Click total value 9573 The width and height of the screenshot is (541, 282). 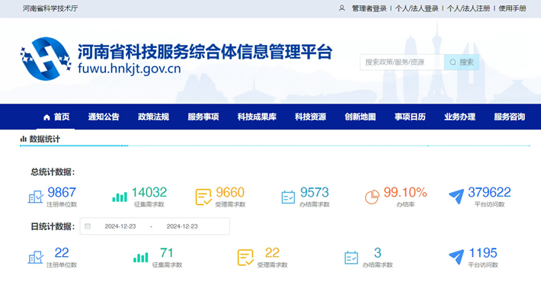pos(315,193)
